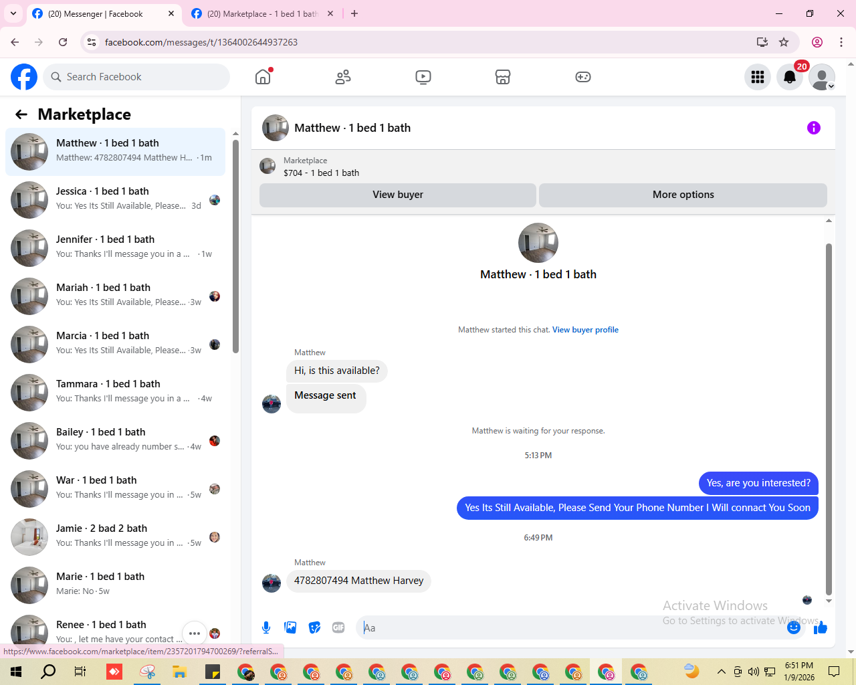Open options menu for Renee conversation

coord(195,633)
